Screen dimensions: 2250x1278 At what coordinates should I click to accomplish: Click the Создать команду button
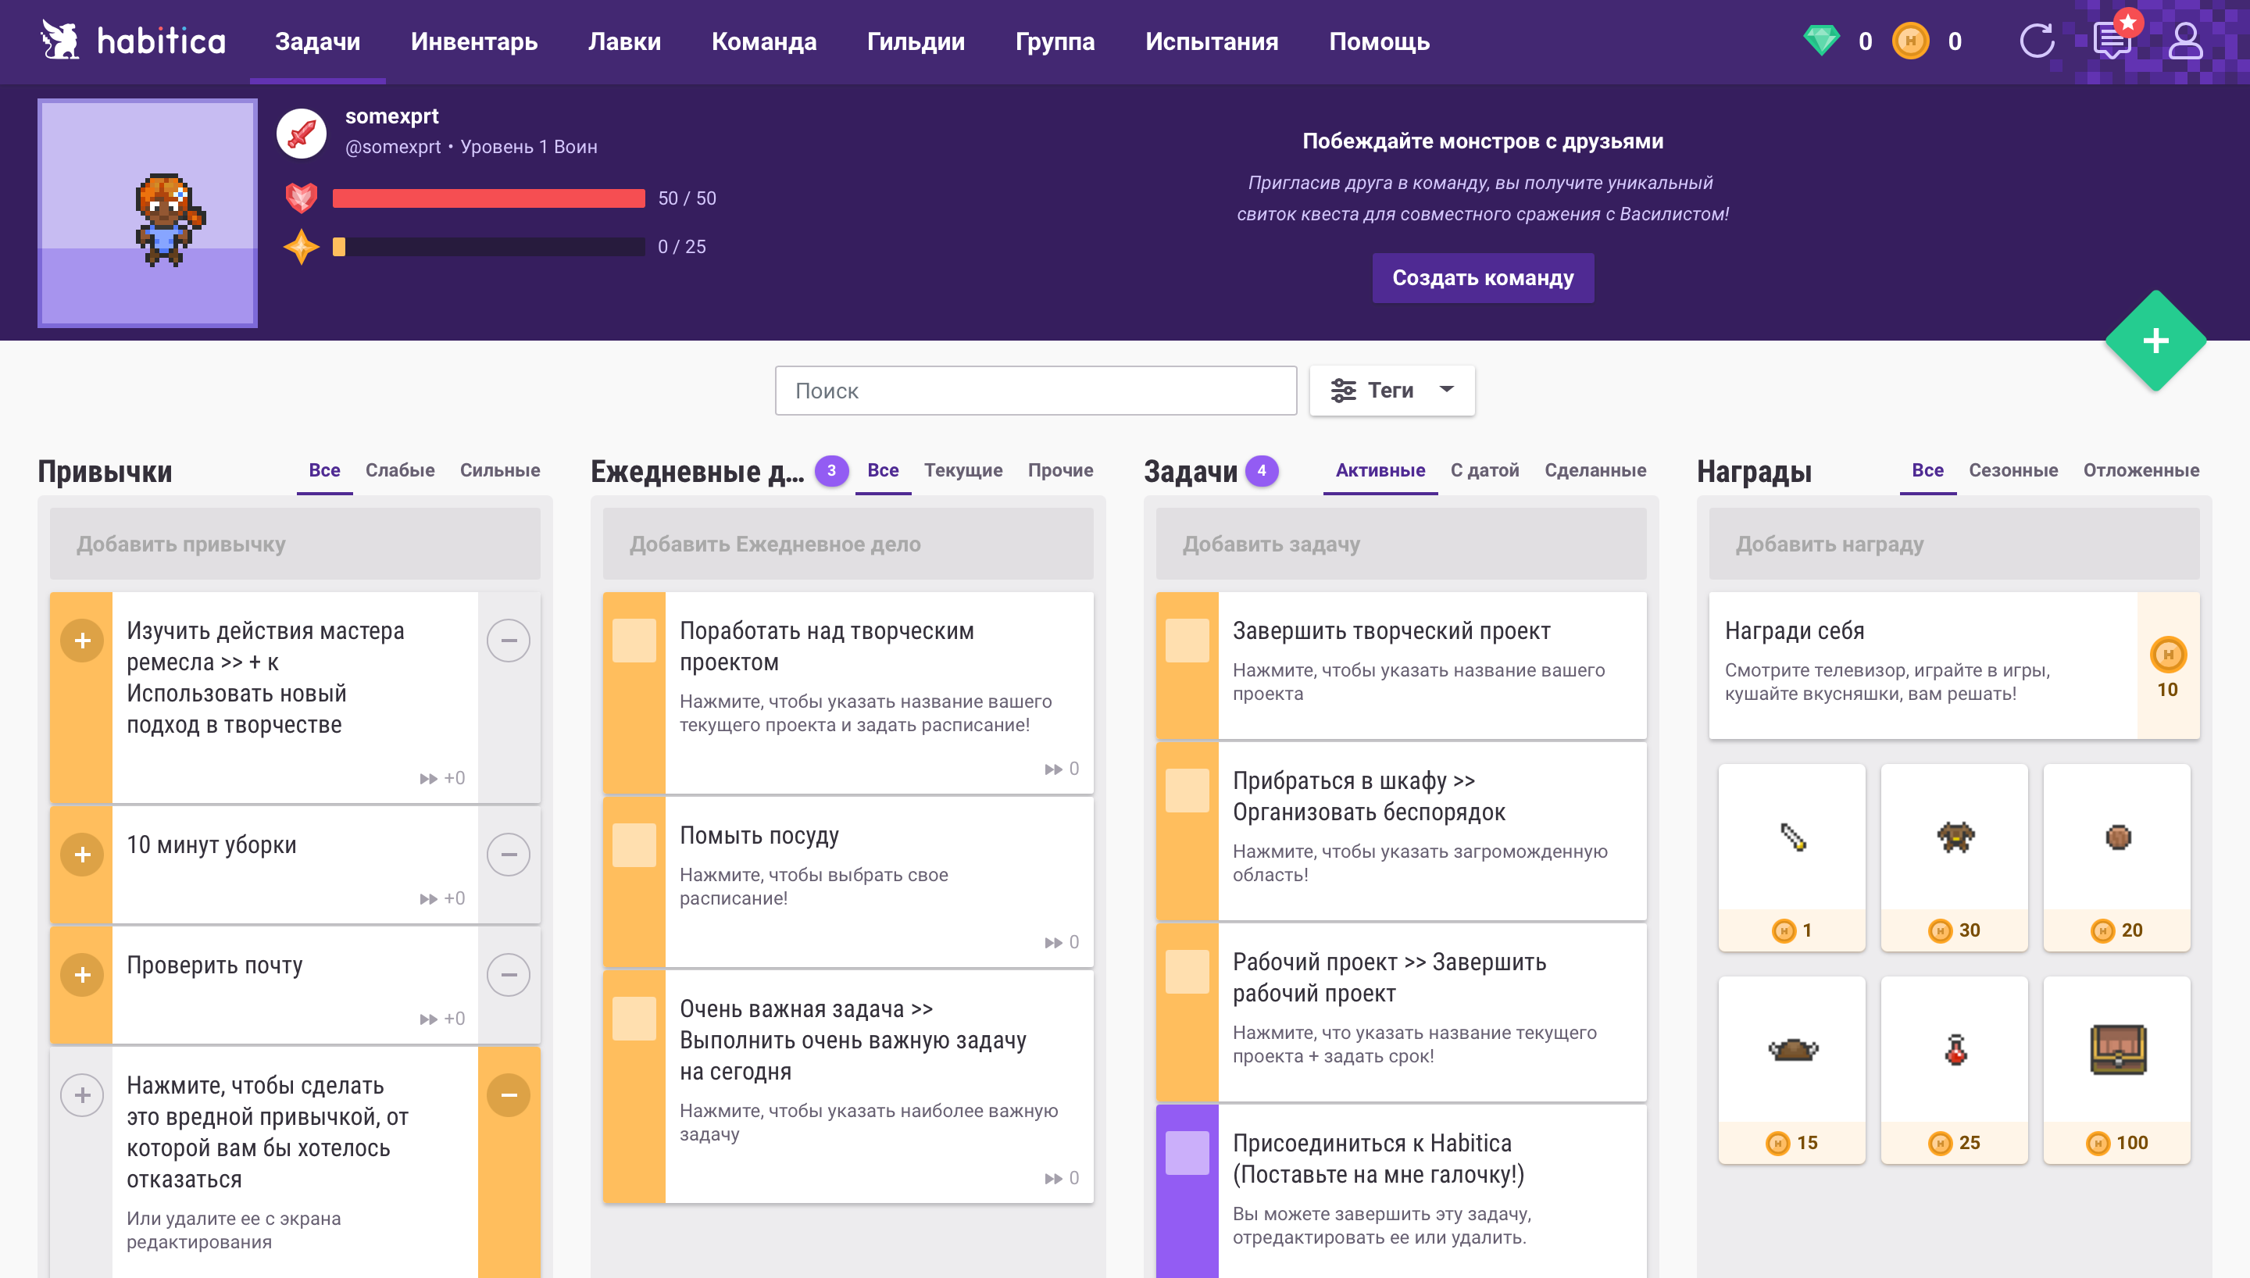[1483, 278]
